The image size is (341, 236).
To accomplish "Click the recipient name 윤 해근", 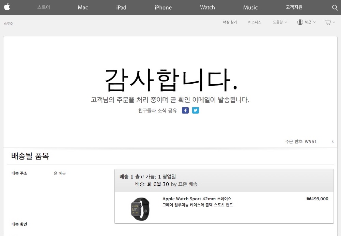I will [60, 173].
